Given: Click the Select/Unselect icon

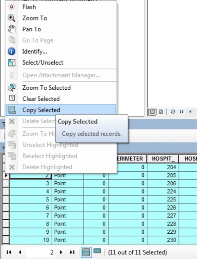Looking at the screenshot, I should click(12, 63).
